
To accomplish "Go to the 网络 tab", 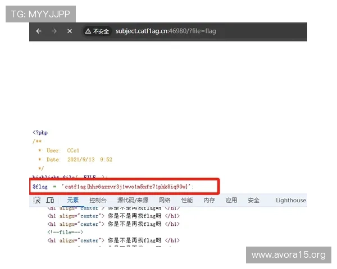I will [x=165, y=200].
